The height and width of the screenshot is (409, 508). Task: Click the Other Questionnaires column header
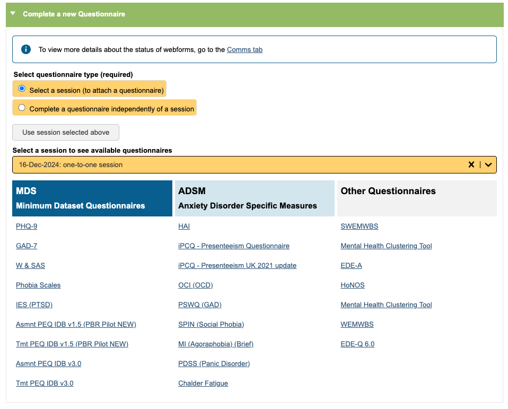(x=417, y=198)
